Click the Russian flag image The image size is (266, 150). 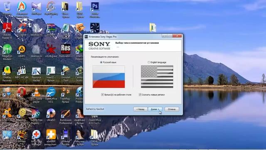109,77
